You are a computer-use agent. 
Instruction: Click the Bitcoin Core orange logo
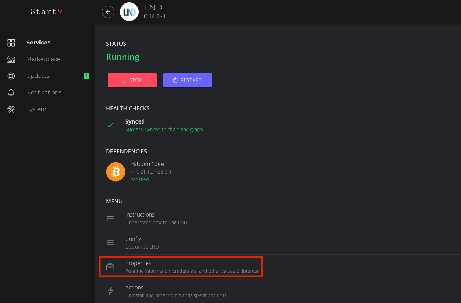[116, 172]
